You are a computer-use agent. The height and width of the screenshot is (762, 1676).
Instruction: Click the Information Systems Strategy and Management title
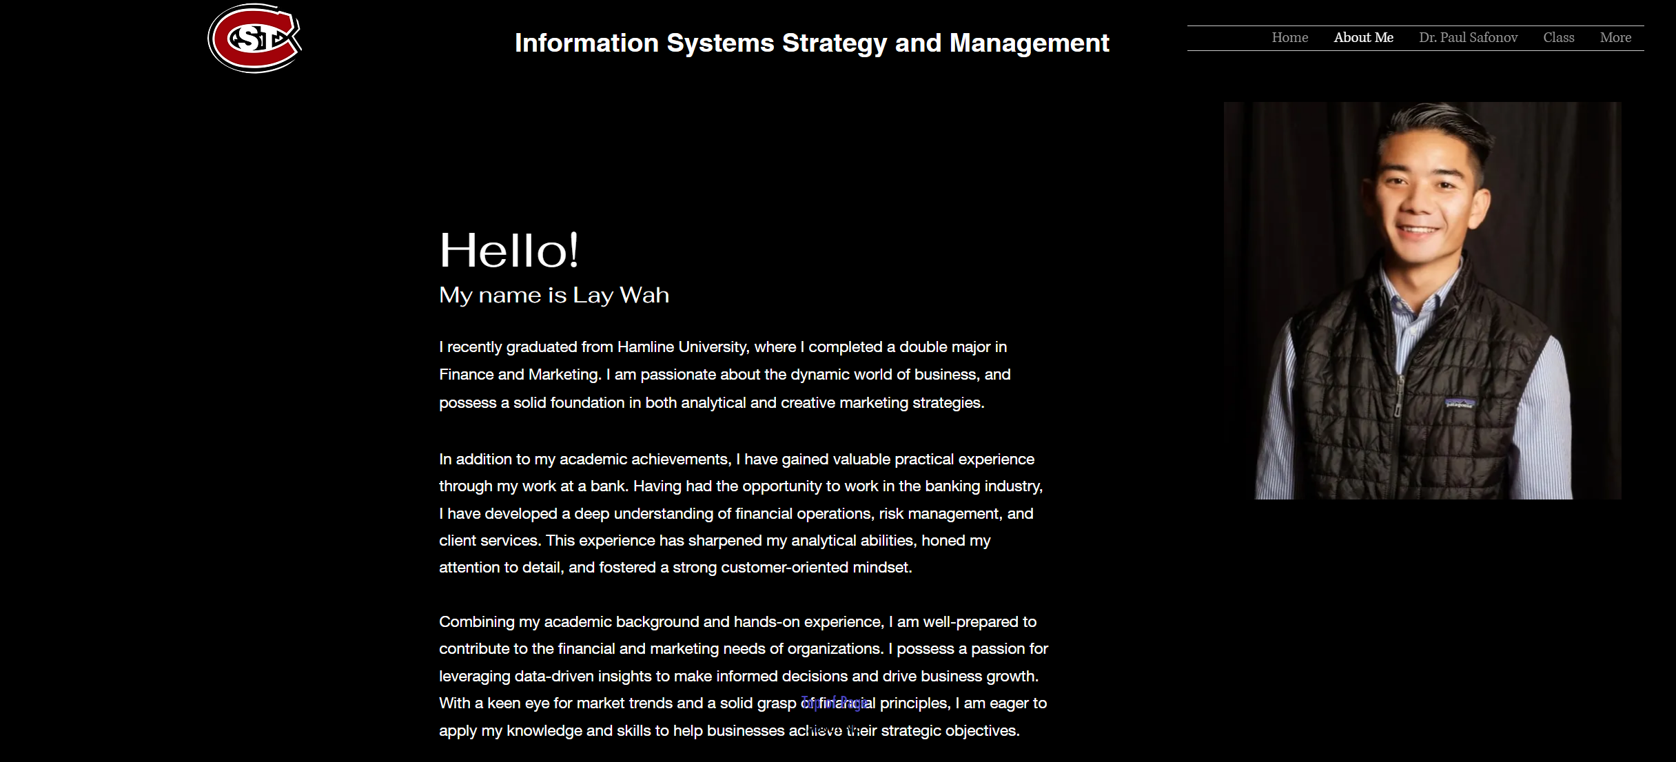coord(811,43)
